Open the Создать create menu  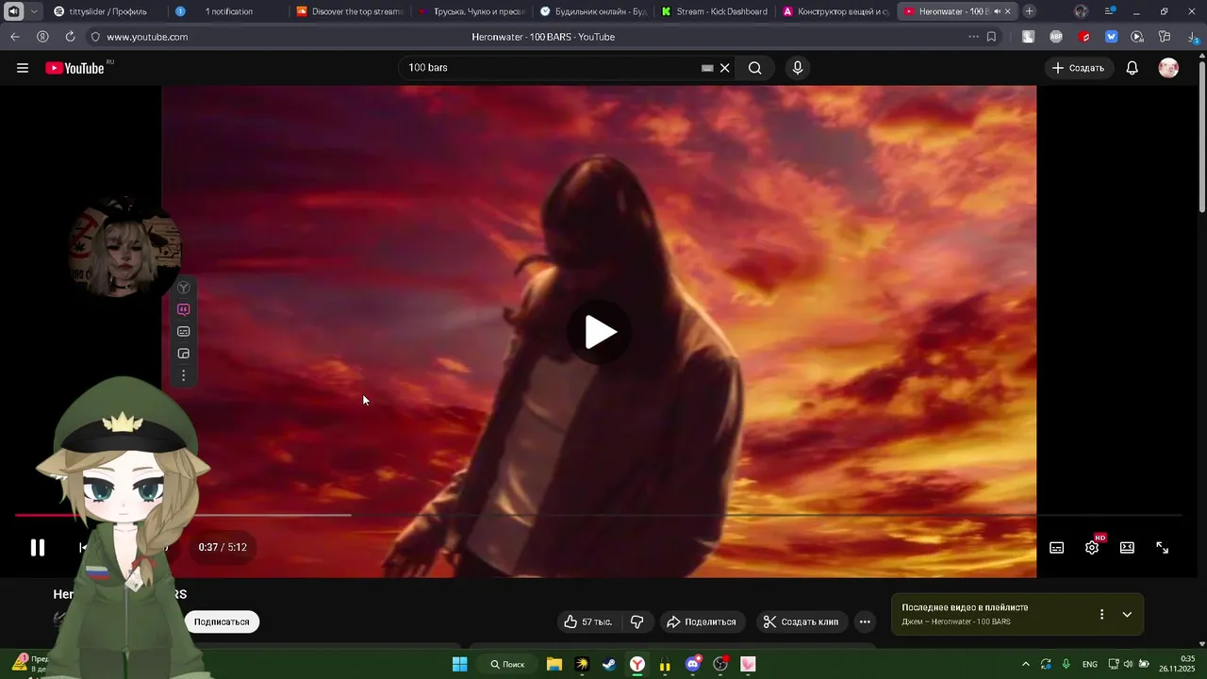pos(1078,68)
